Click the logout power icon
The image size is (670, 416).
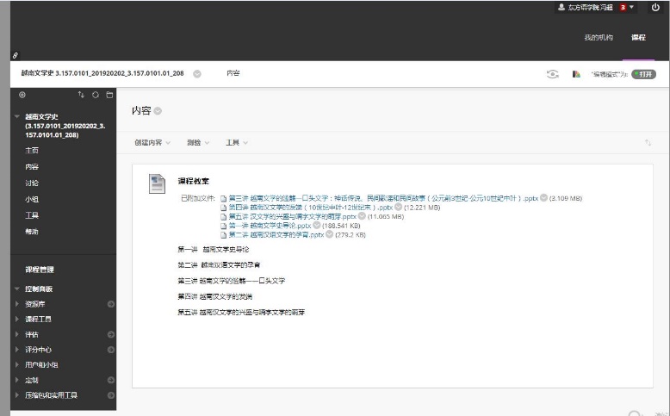click(x=655, y=7)
